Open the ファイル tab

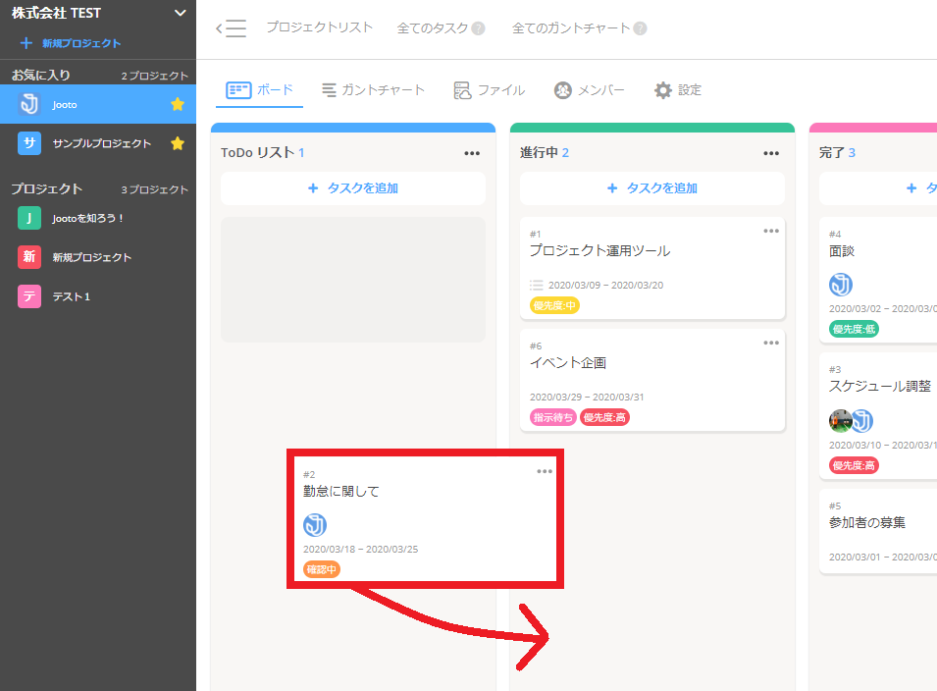click(490, 90)
